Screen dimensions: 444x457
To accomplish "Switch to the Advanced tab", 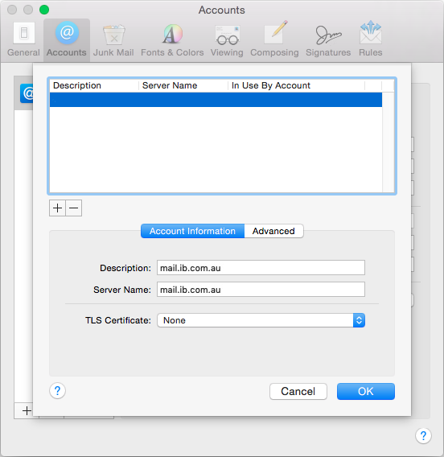I will tap(273, 231).
